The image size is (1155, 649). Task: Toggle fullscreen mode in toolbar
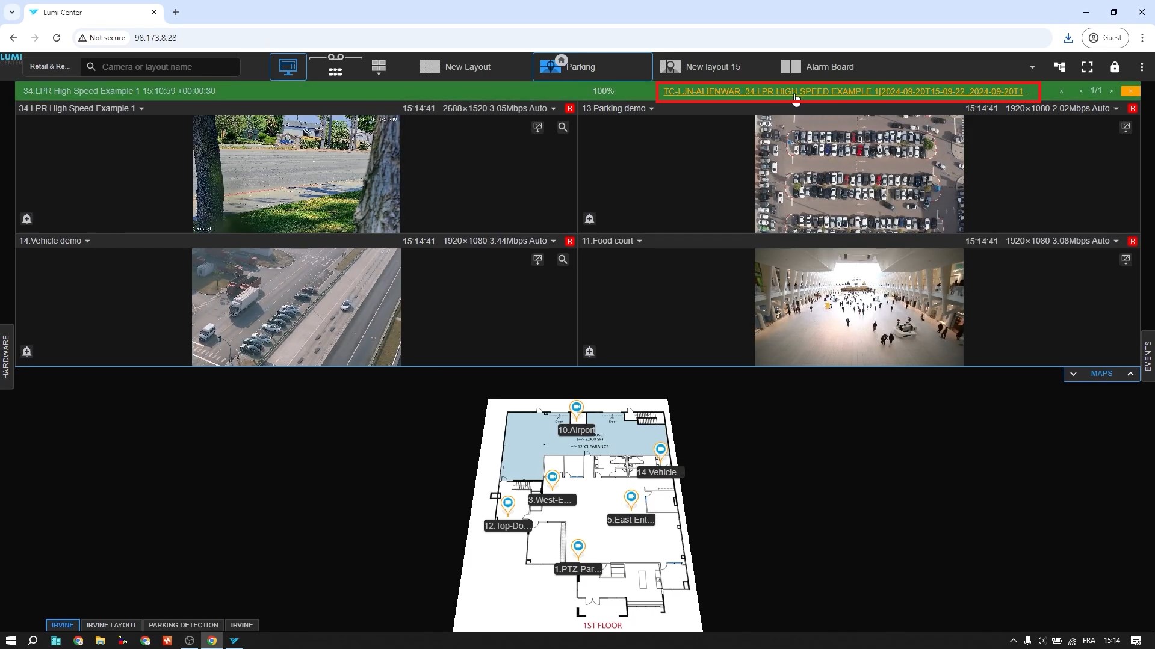pyautogui.click(x=1087, y=67)
